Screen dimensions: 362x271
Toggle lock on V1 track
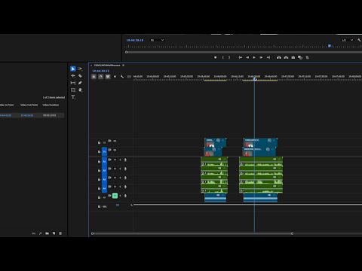(x=99, y=151)
